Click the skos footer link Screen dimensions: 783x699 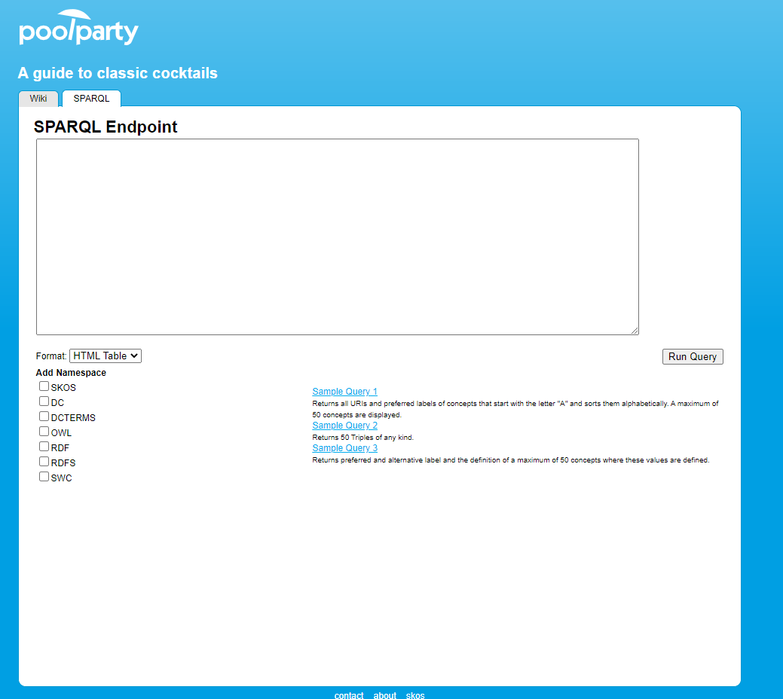pos(415,694)
